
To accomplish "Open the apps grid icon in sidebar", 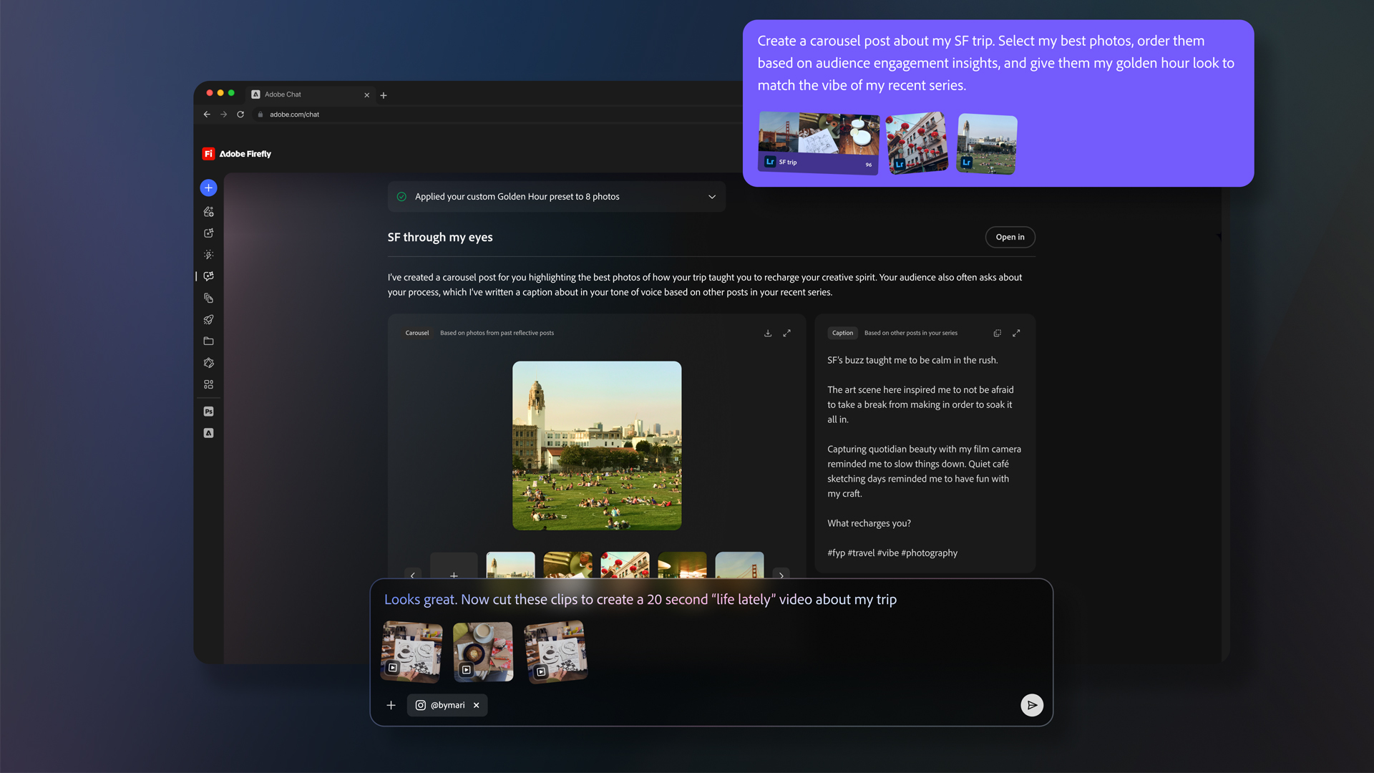I will click(208, 384).
